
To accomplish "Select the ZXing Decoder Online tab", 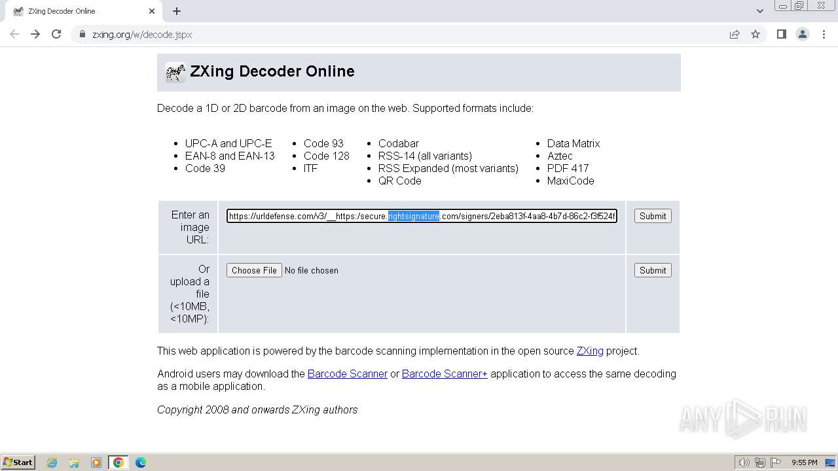I will (83, 11).
